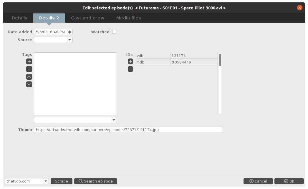Screen dimensions: 308x189
Task: Open the Cast and crew tab
Action: [x=87, y=18]
